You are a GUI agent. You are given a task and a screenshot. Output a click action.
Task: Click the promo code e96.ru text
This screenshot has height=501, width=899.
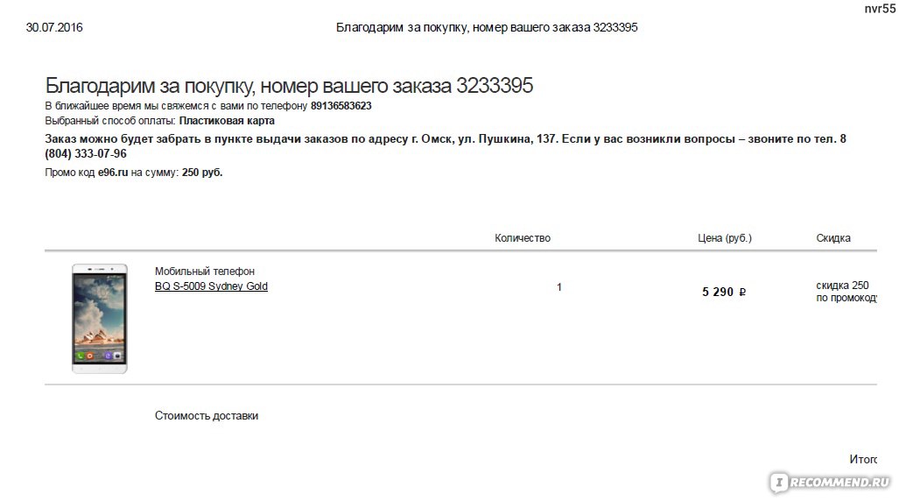[x=113, y=173]
